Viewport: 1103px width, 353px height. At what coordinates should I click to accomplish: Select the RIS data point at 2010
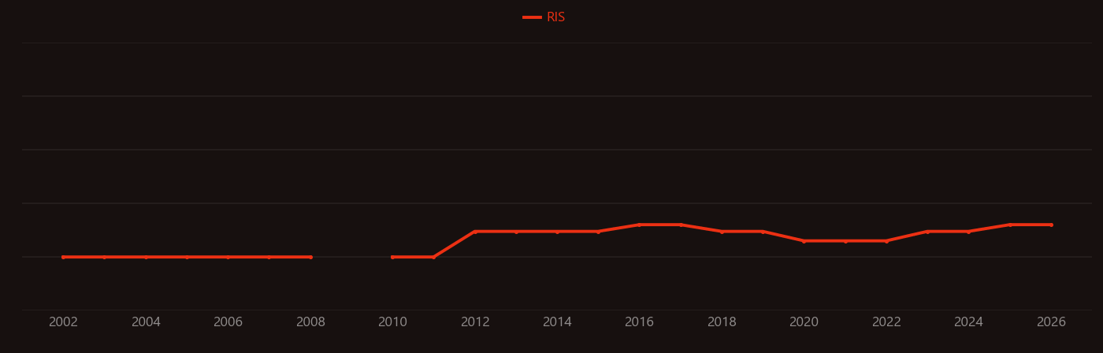click(x=392, y=257)
